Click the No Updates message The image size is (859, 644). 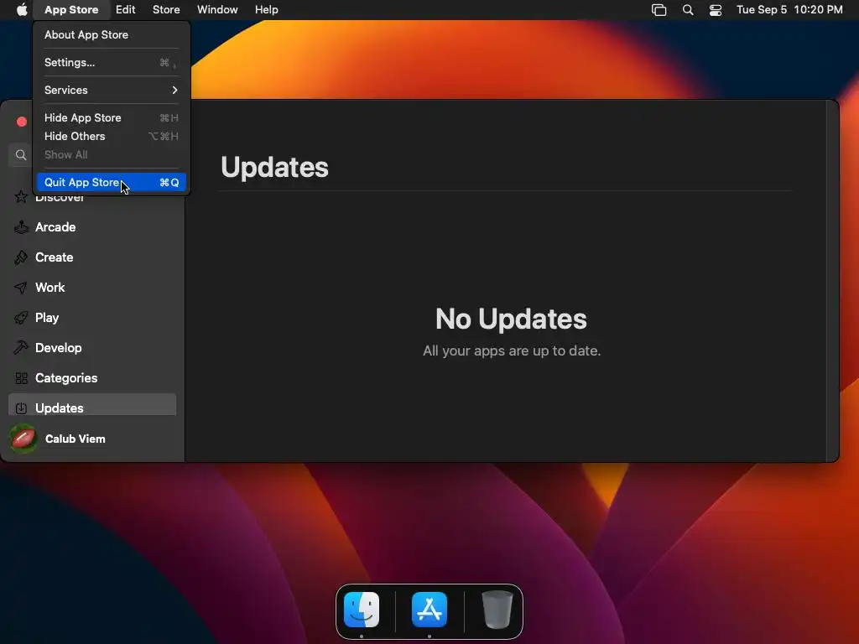point(511,319)
